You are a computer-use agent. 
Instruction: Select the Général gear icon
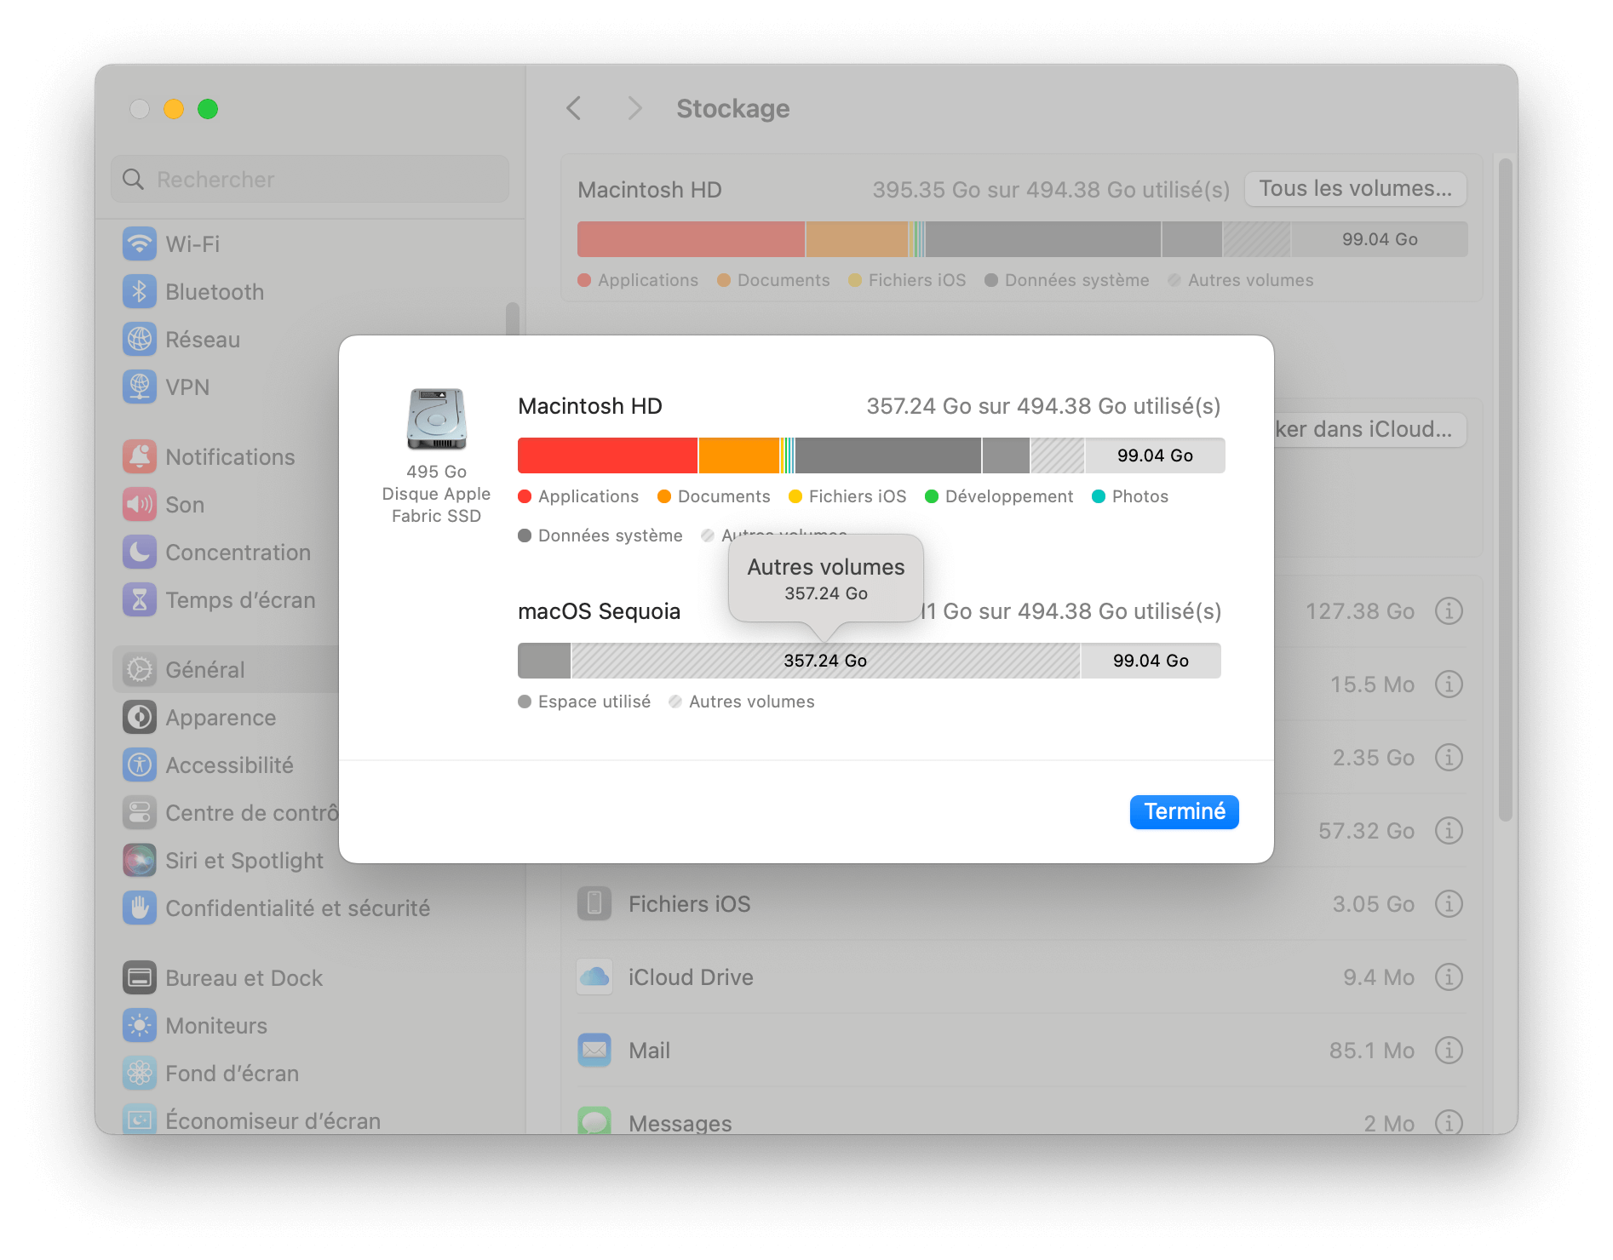click(x=140, y=670)
